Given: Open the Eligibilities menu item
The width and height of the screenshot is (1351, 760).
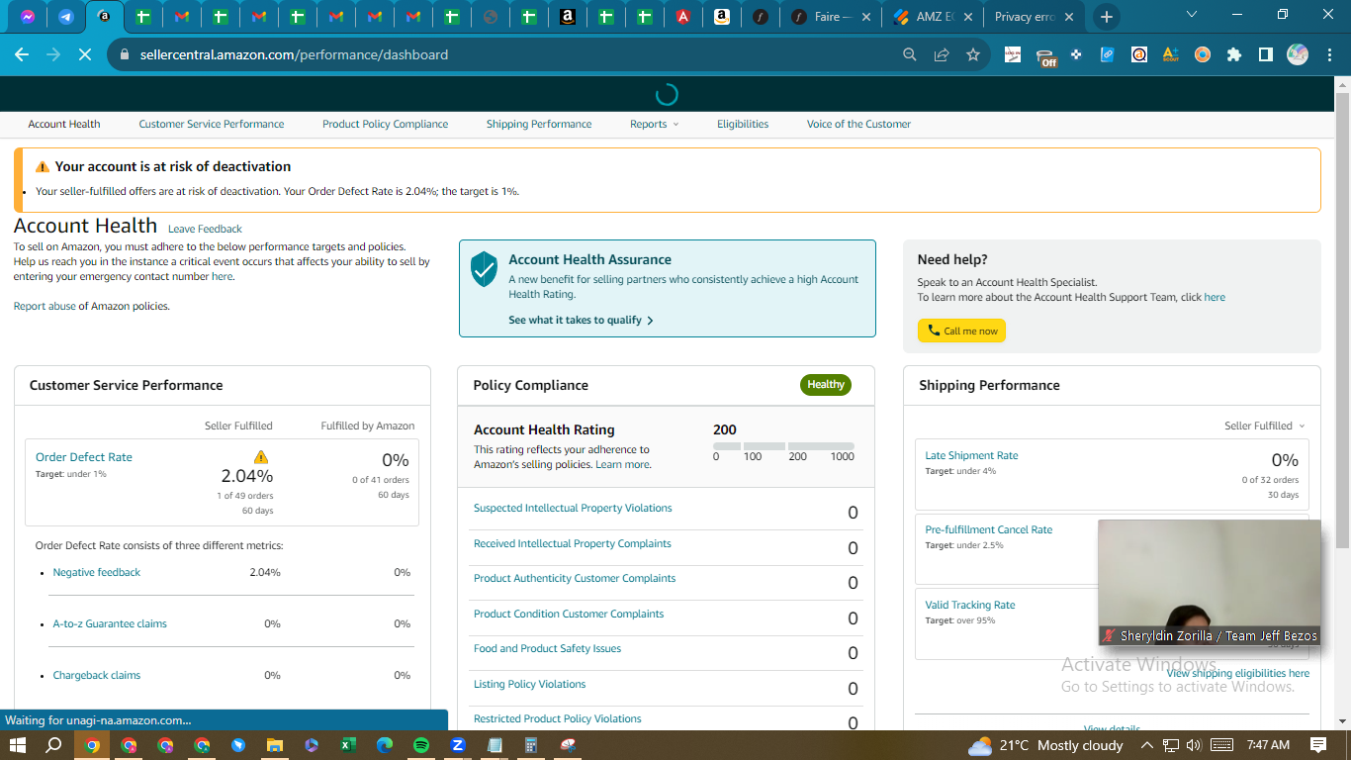Looking at the screenshot, I should coord(743,124).
